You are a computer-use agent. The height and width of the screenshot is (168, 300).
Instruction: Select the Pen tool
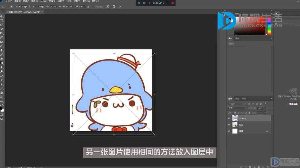pos(2,76)
